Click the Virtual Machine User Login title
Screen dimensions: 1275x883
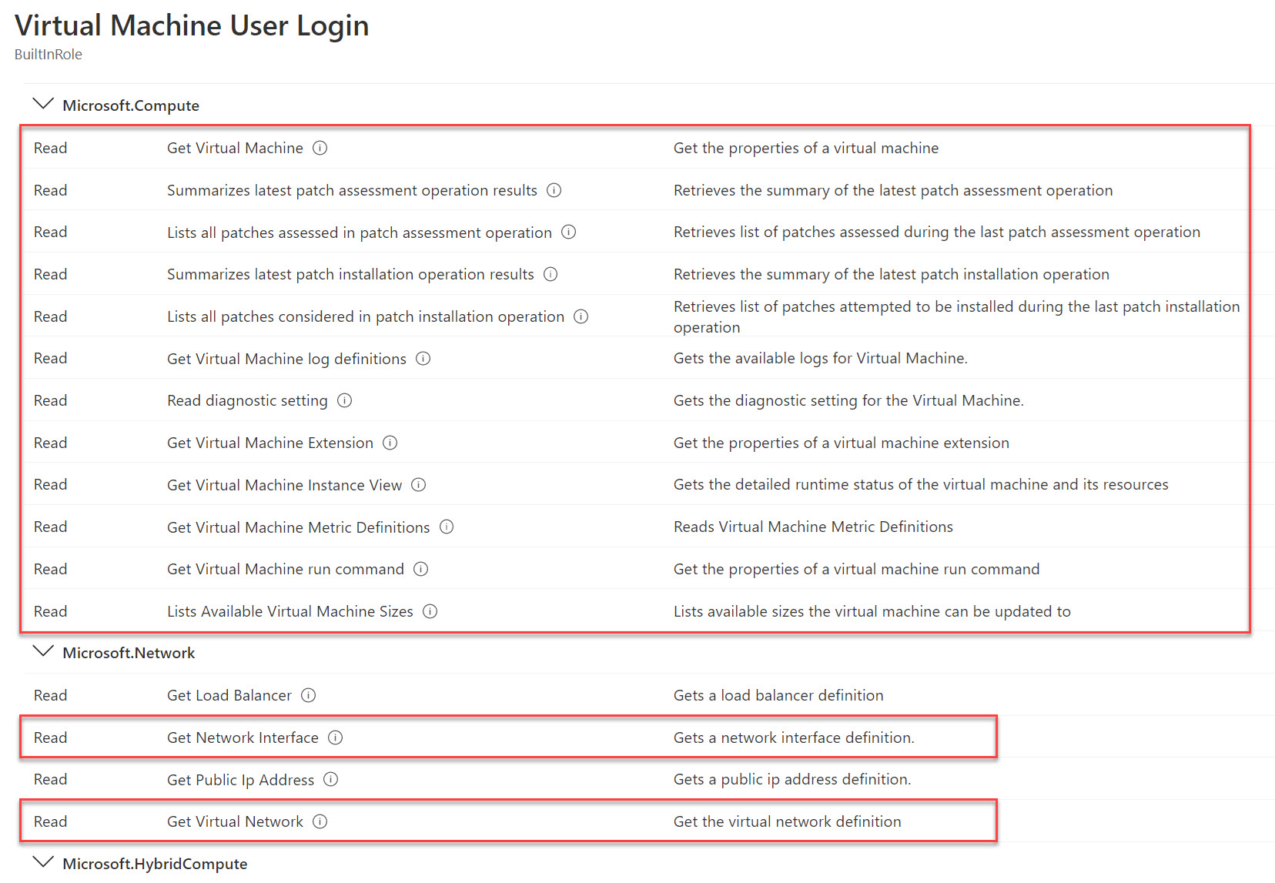pos(192,25)
